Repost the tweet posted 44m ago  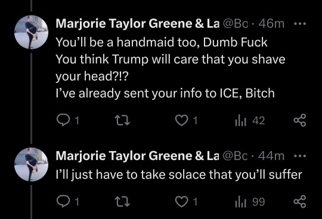pyautogui.click(x=122, y=202)
